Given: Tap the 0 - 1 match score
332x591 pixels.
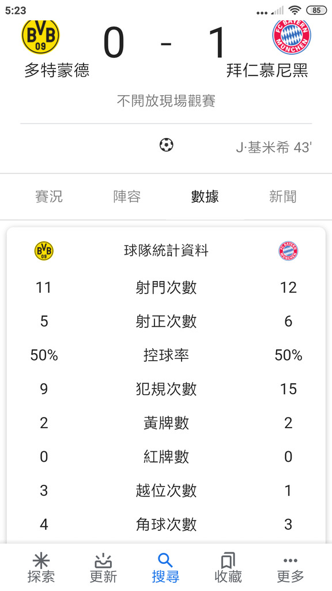Looking at the screenshot, I should click(165, 42).
